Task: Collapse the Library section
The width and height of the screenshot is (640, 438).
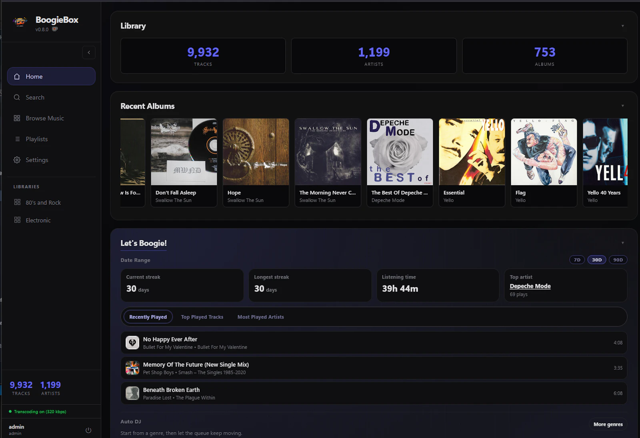Action: tap(622, 26)
